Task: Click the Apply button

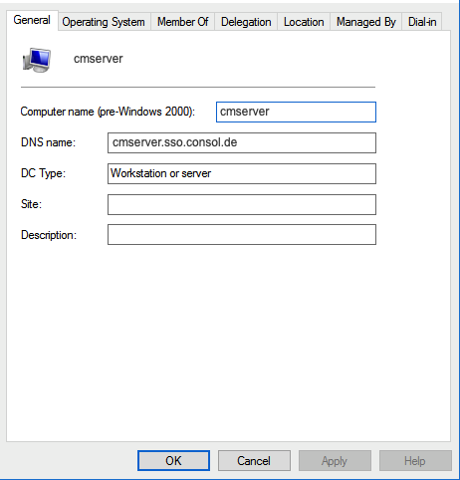Action: click(x=335, y=460)
